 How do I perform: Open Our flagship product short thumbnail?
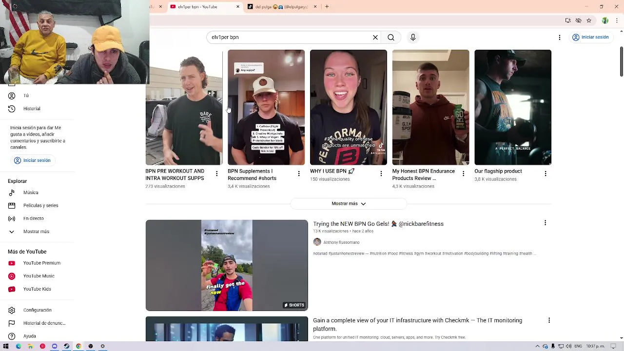tap(513, 107)
